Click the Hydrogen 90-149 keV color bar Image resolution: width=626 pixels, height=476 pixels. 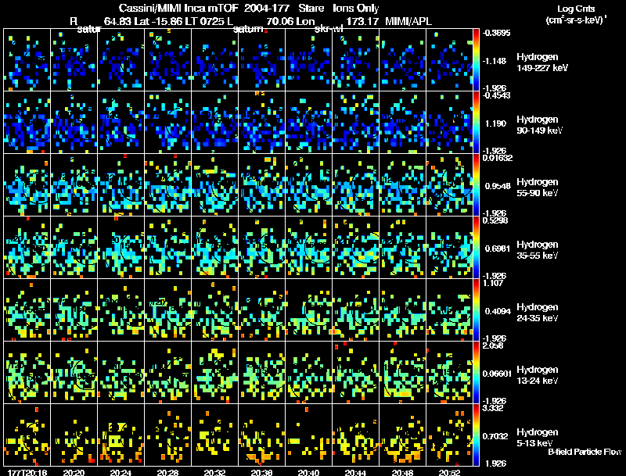coord(476,123)
